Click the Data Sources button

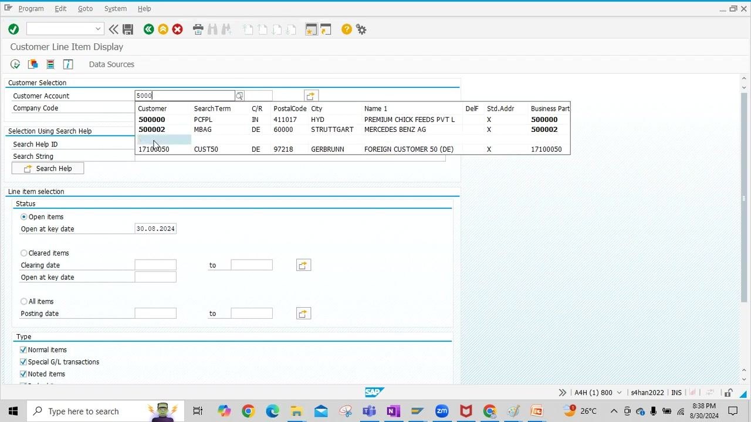tap(111, 64)
